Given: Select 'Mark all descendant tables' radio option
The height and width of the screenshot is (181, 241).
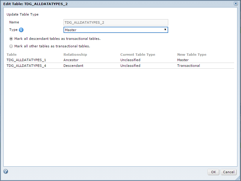Looking at the screenshot, I should click(x=11, y=39).
